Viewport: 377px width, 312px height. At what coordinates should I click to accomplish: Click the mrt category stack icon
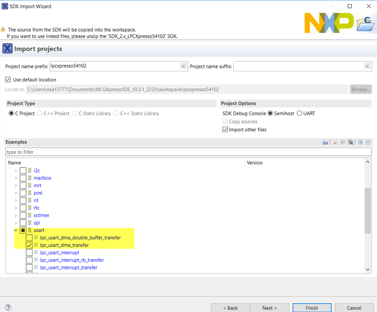(x=29, y=185)
